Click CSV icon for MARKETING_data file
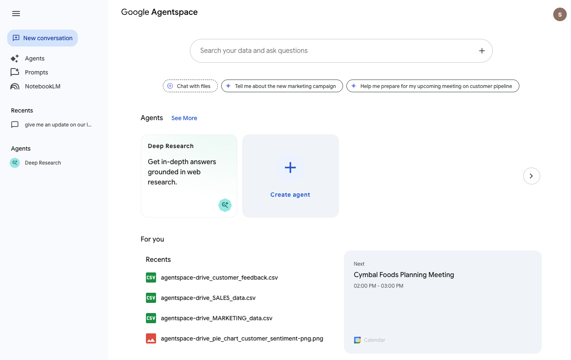This screenshot has height=360, width=571. click(151, 318)
